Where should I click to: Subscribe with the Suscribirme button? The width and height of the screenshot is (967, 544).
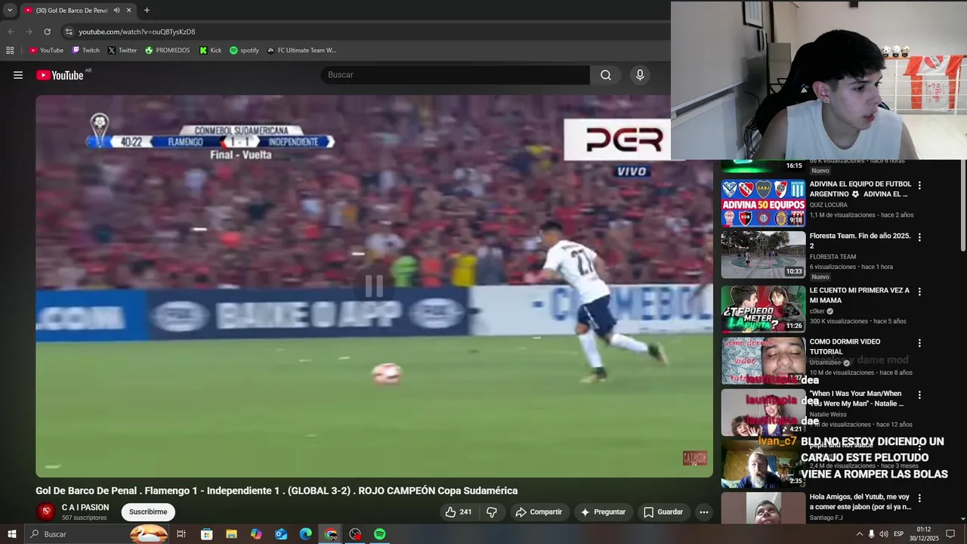(148, 512)
